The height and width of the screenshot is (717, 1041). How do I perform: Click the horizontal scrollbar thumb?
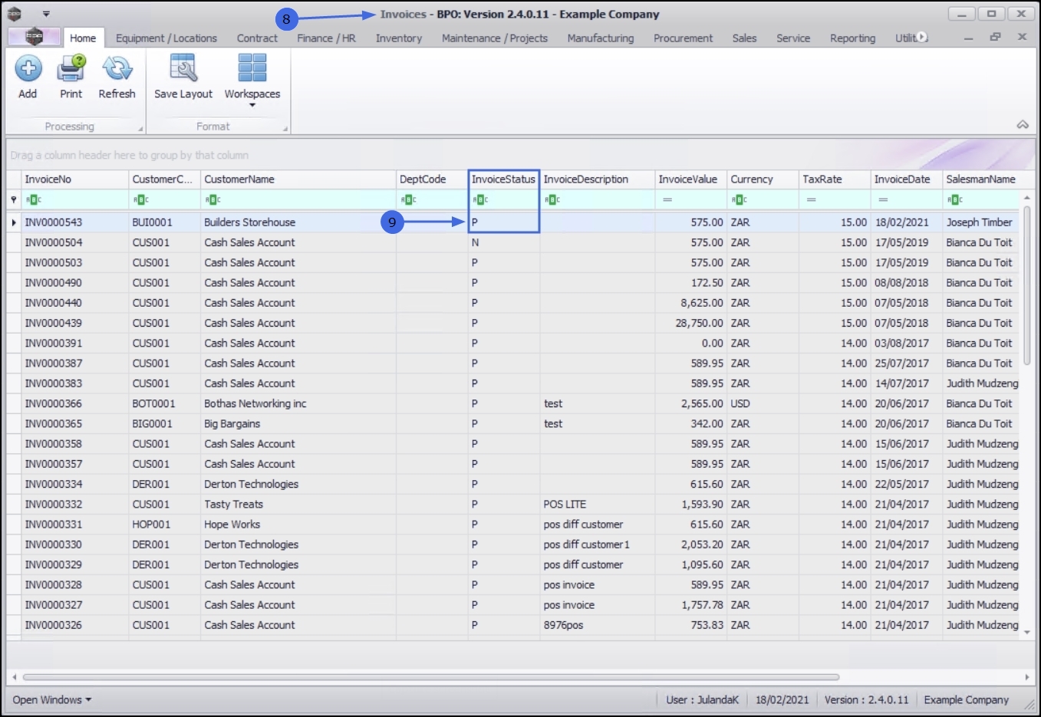pos(430,677)
